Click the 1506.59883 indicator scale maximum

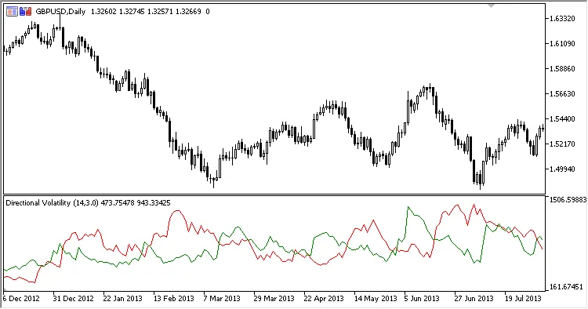pyautogui.click(x=568, y=200)
